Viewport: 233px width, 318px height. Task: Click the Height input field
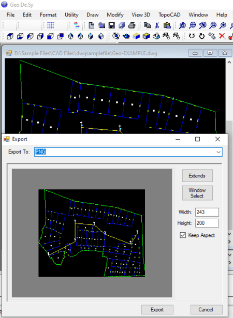207,223
